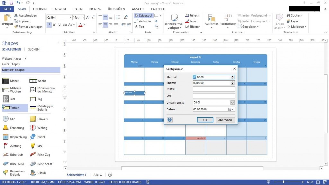Click the Einfügen paste icon
Viewport: 329px width, 185px height.
pos(7,19)
